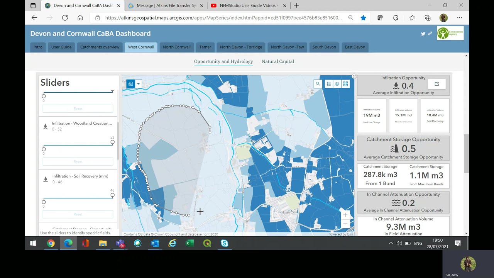
Task: Open browser settings and more menu
Action: coord(459,18)
